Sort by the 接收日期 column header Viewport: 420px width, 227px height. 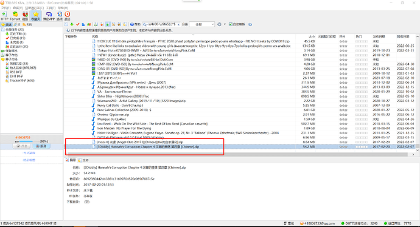[405, 36]
